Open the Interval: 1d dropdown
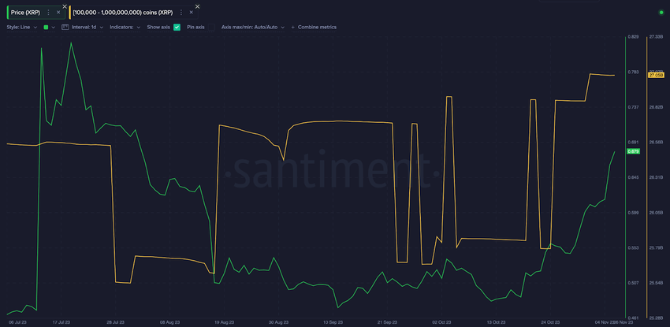 pyautogui.click(x=87, y=27)
